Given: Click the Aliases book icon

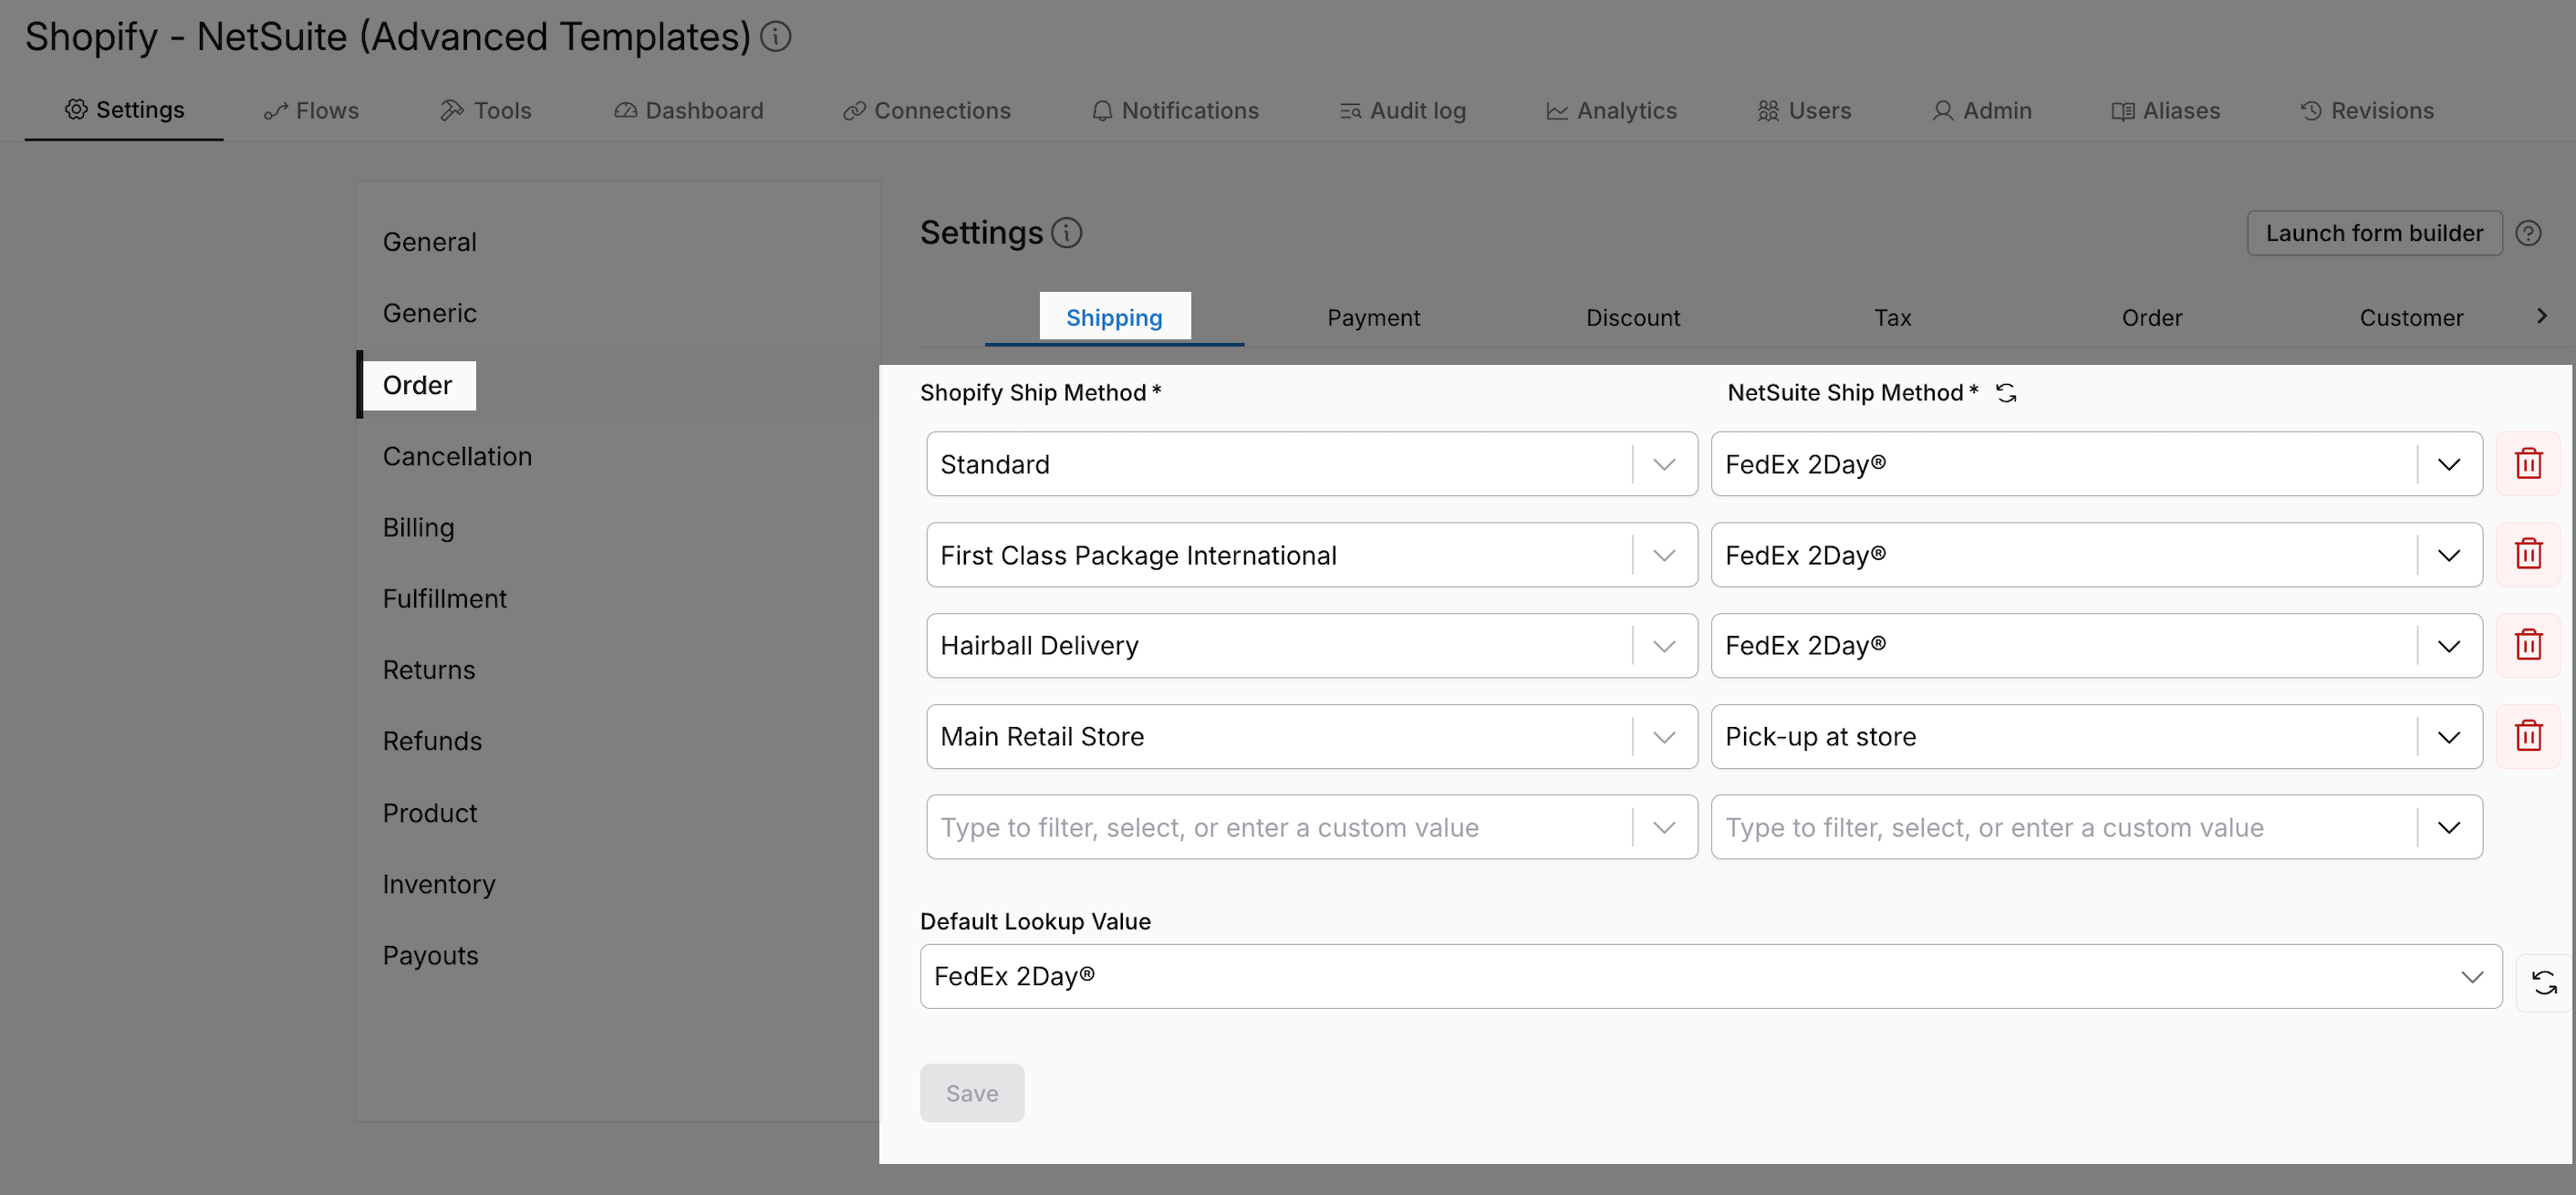Looking at the screenshot, I should point(2122,111).
